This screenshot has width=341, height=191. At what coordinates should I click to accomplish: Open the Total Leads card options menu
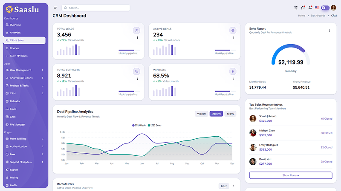click(137, 38)
